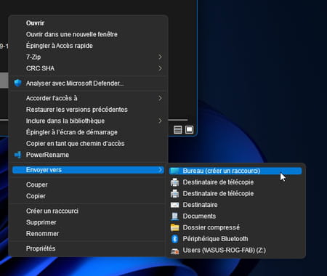Click the Users network drive icon
The height and width of the screenshot is (276, 327).
point(174,251)
